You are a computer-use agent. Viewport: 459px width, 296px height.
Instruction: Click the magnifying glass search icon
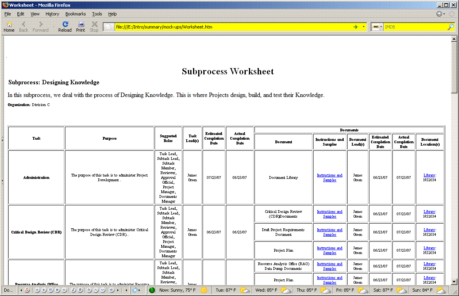click(451, 27)
